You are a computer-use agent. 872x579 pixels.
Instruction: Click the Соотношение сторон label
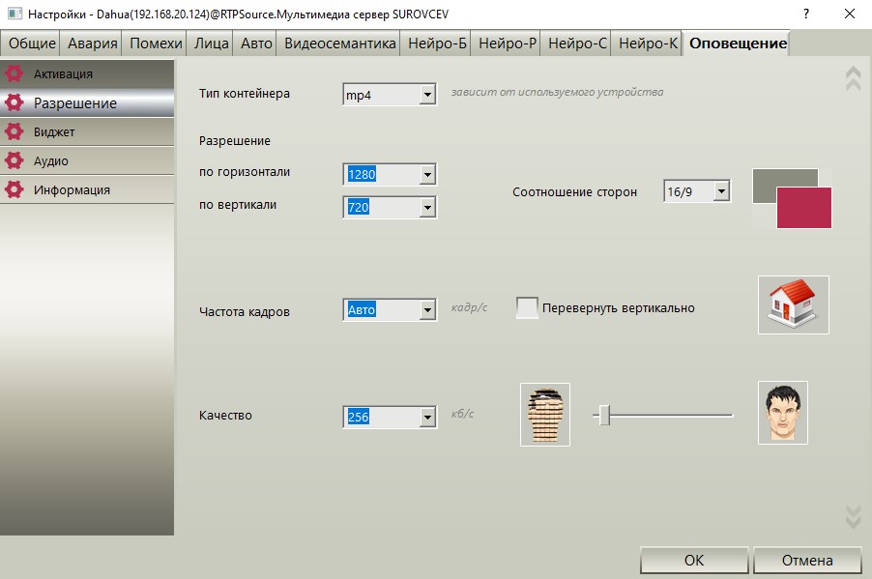click(574, 192)
